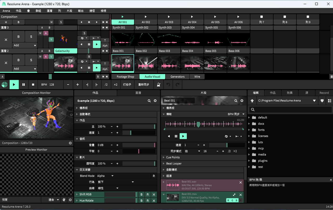
Task: Click the 打拍子 tap tempo button
Action: click(127, 84)
